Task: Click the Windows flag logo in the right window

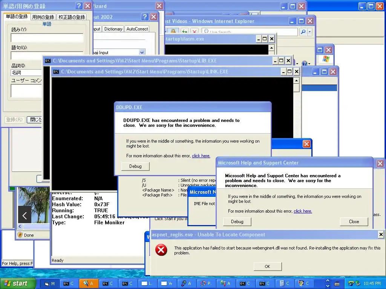Action: (x=326, y=59)
